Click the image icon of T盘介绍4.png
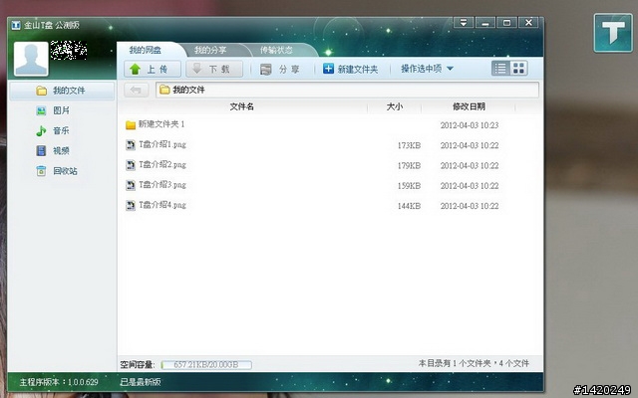638x398 pixels. point(131,206)
